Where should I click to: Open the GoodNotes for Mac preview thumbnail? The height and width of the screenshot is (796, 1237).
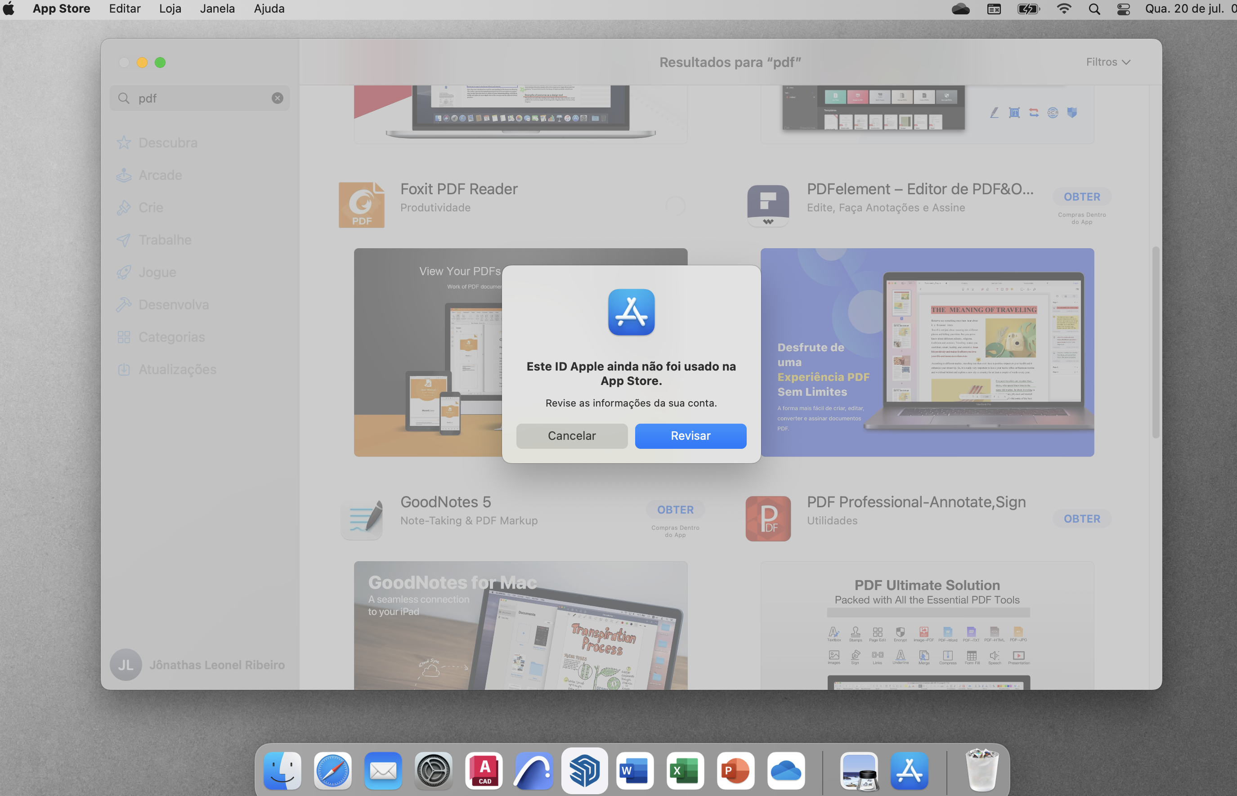(x=520, y=626)
